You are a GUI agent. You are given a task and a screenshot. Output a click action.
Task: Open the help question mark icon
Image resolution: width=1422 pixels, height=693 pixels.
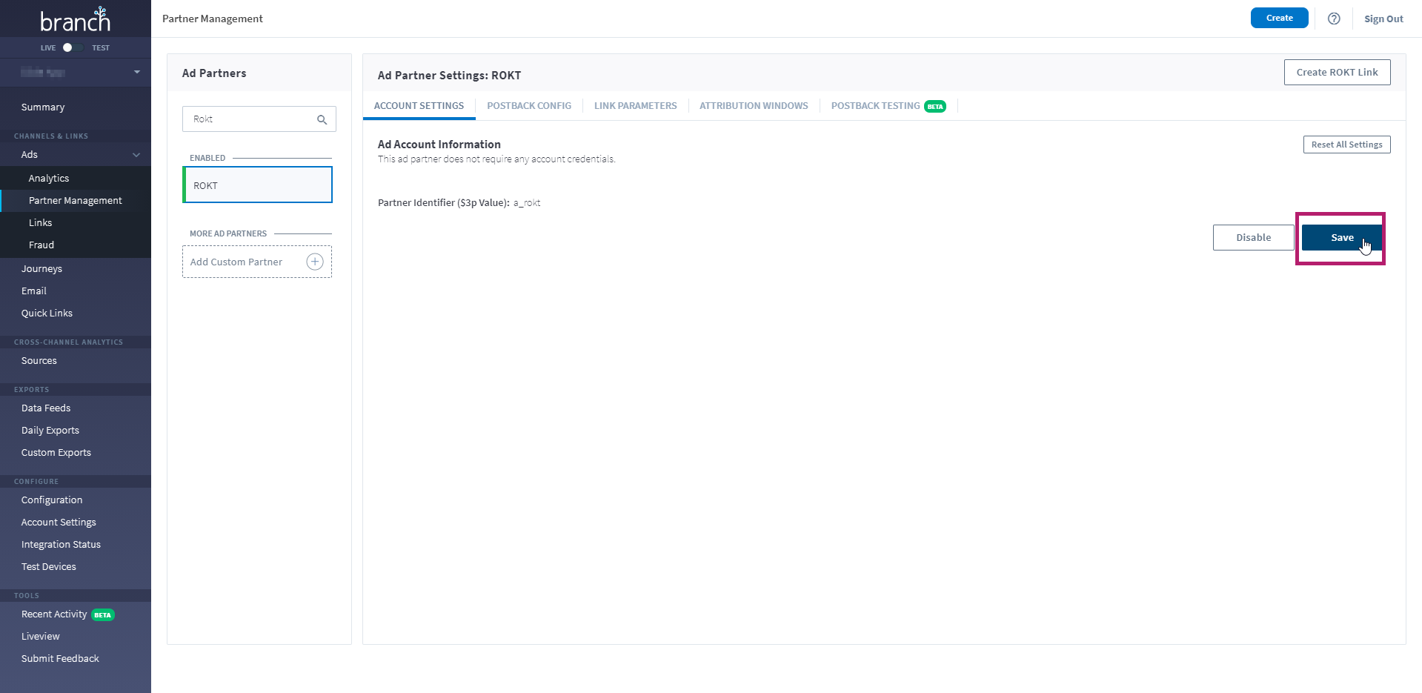pyautogui.click(x=1334, y=19)
